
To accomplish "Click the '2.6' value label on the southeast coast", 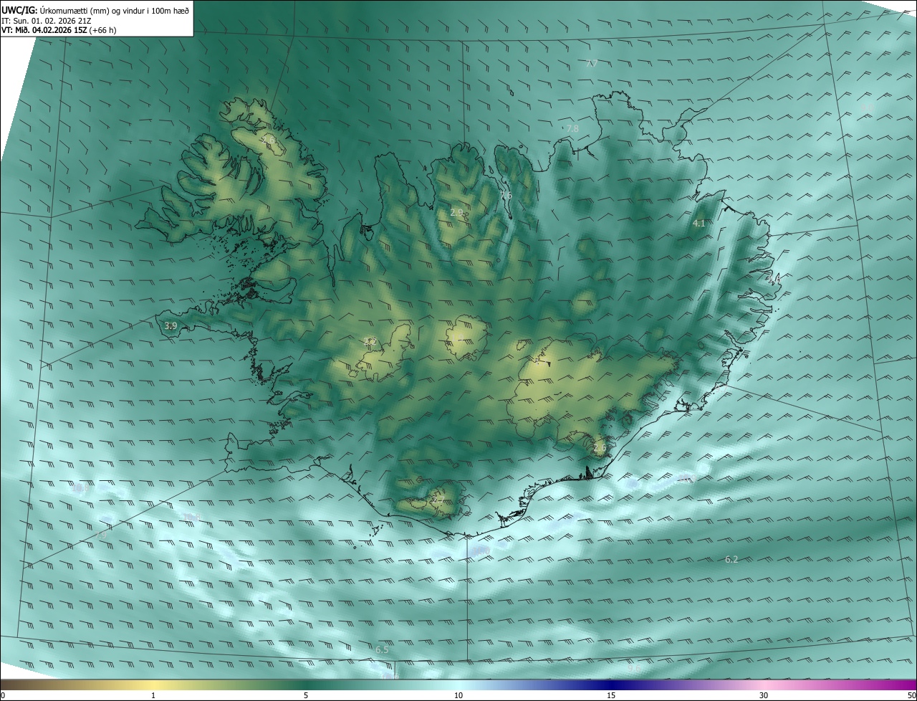I will coord(600,449).
